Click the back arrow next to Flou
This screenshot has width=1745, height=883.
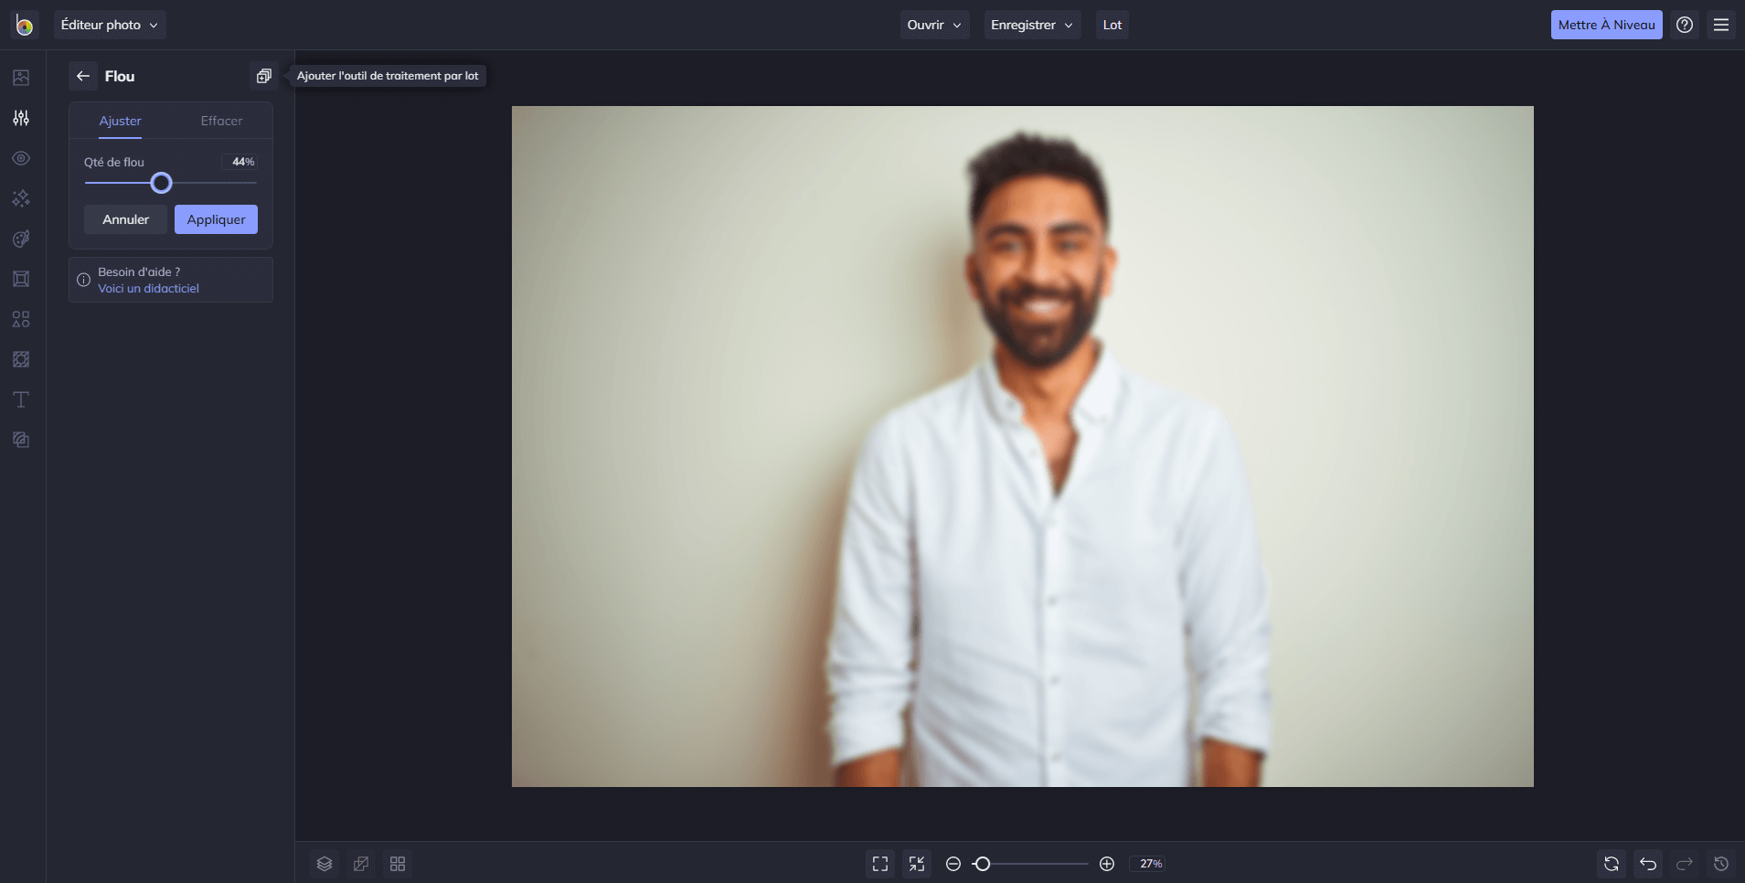[x=83, y=76]
